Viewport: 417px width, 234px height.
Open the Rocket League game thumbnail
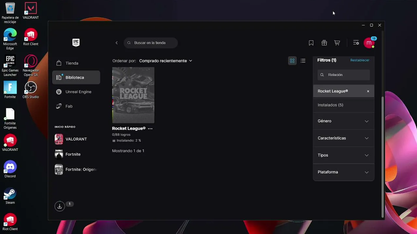coord(133,95)
